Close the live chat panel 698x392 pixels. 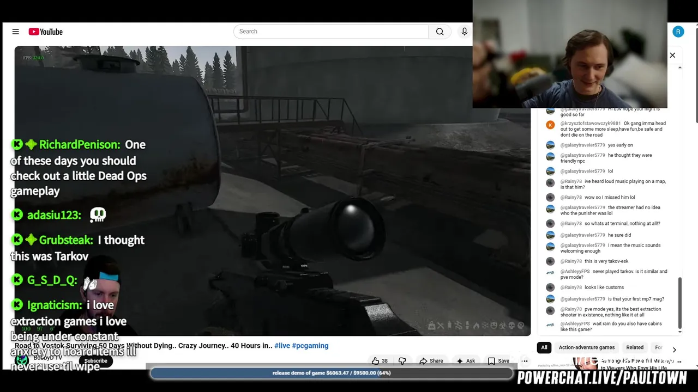click(x=672, y=55)
